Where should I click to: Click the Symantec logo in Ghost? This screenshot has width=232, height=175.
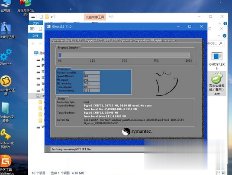click(137, 132)
